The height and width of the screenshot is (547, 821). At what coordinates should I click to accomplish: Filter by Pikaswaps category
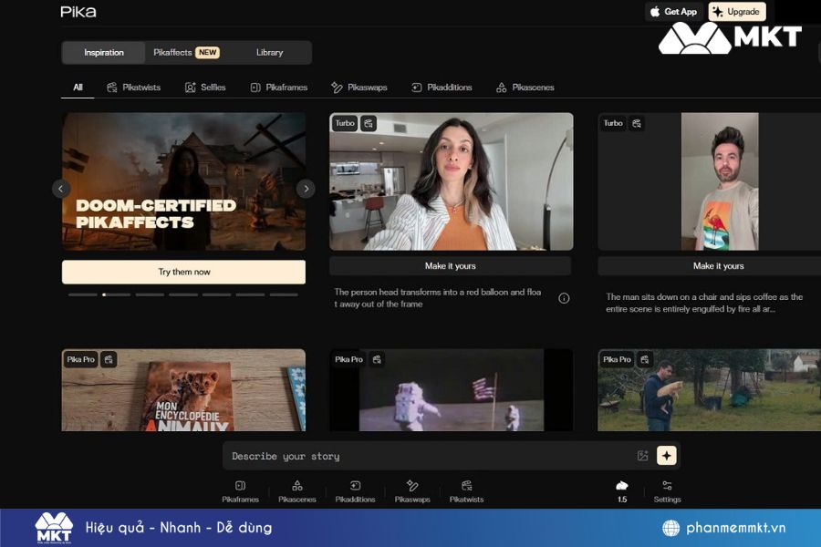tap(359, 87)
